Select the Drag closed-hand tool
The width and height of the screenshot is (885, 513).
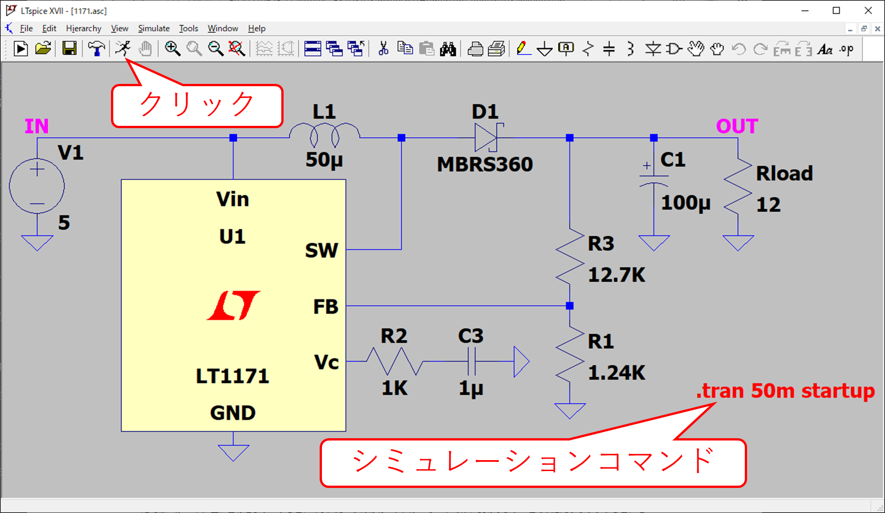point(717,48)
